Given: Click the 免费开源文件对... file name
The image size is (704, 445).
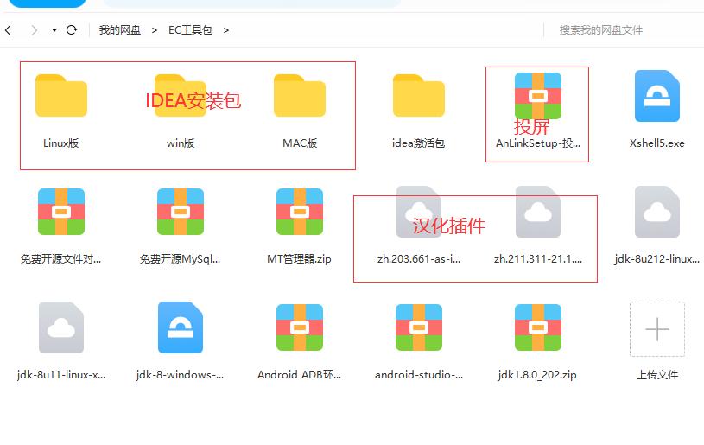Looking at the screenshot, I should (x=61, y=259).
